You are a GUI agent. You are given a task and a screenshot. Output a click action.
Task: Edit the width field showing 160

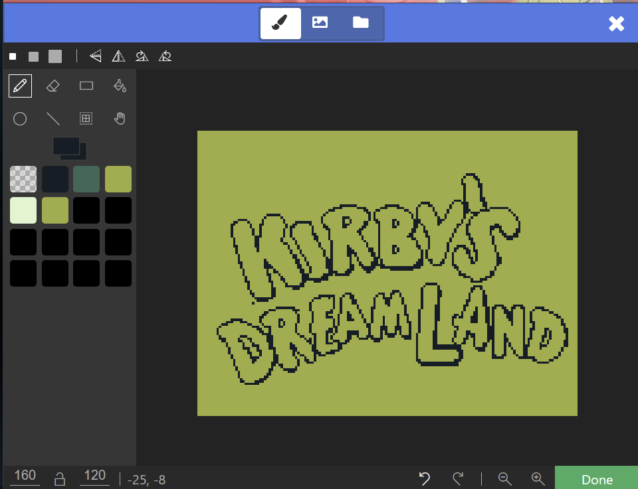pos(25,476)
